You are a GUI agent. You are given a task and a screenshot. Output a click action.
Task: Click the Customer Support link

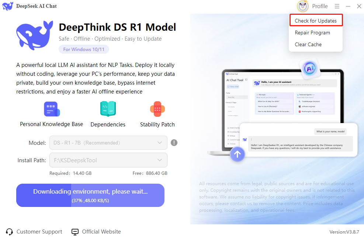coord(39,232)
